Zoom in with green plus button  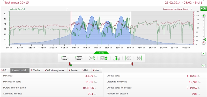203,16
